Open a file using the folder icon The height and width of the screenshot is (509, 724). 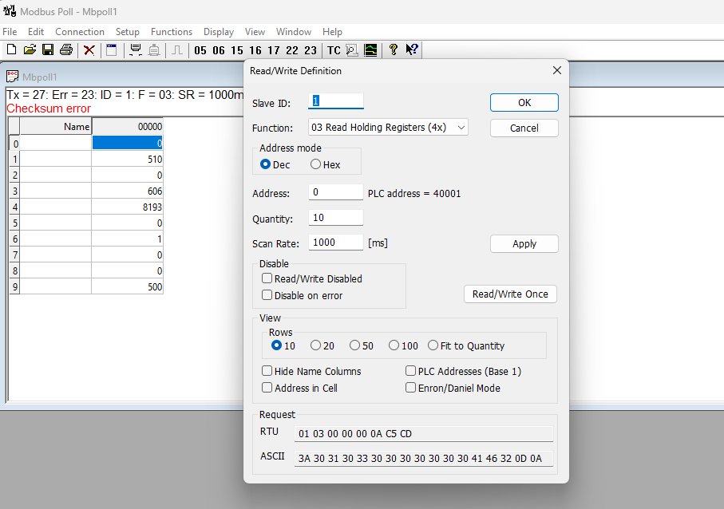coord(30,50)
